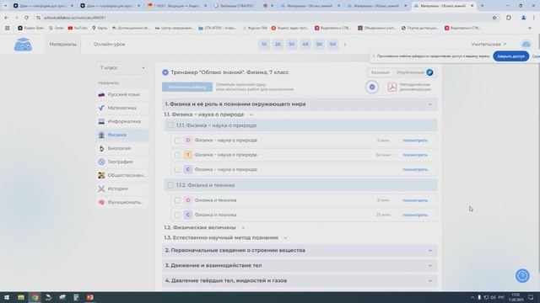
Task: Click посмотреть for O-type Физика – наука о природе
Action: coord(415,141)
